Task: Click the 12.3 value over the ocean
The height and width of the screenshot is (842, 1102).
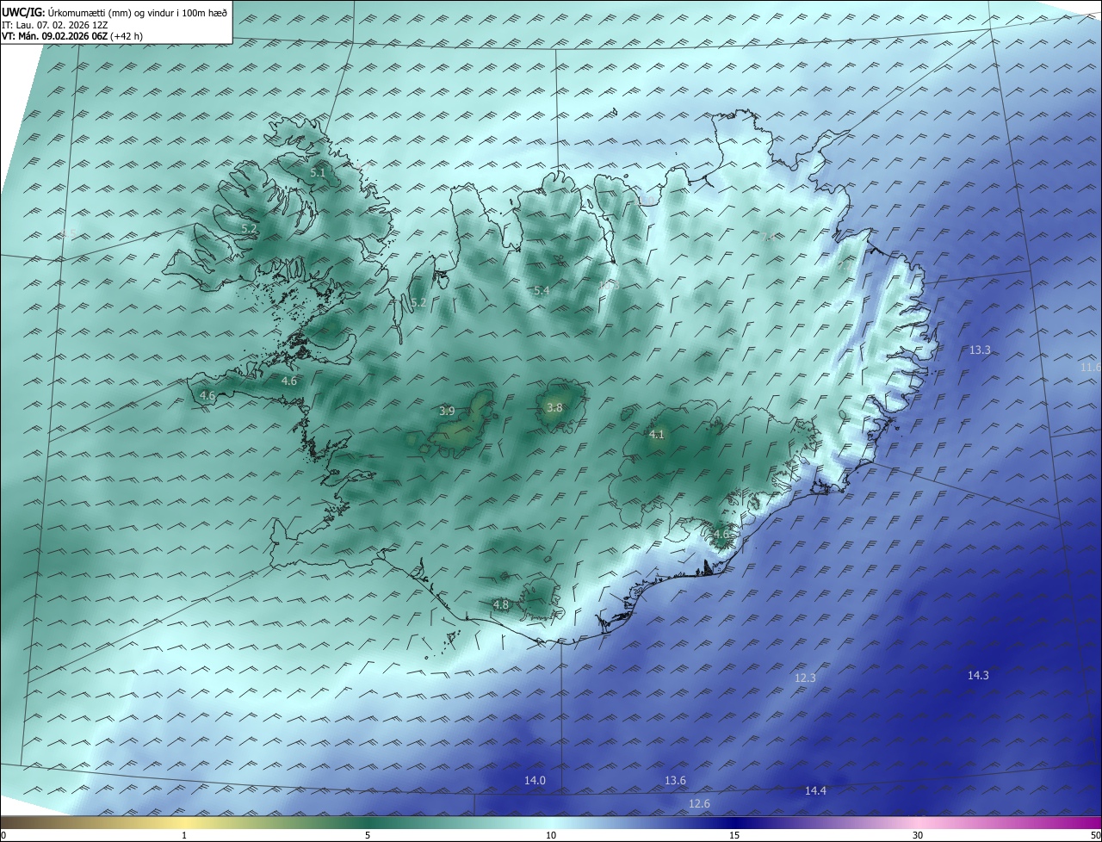Action: [x=804, y=678]
